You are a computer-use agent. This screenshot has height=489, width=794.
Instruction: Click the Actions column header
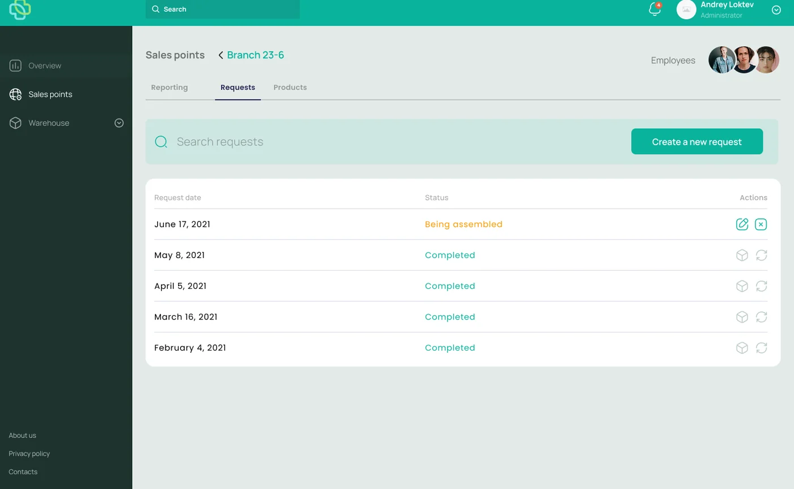[753, 197]
